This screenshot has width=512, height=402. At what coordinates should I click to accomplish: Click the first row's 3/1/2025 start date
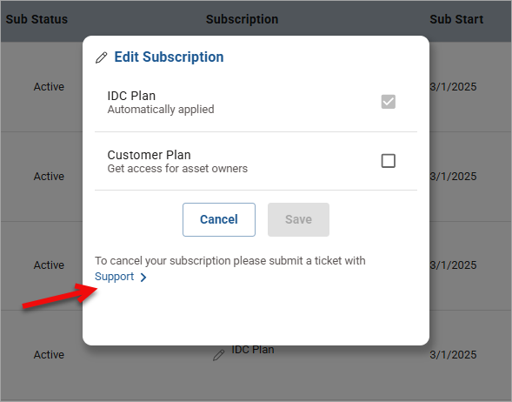(453, 87)
